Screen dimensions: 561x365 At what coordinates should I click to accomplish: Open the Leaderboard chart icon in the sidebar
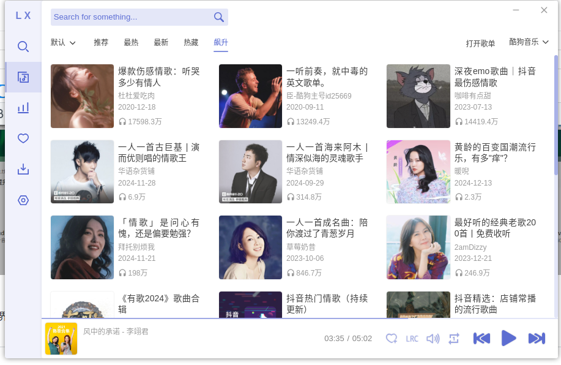pyautogui.click(x=23, y=108)
